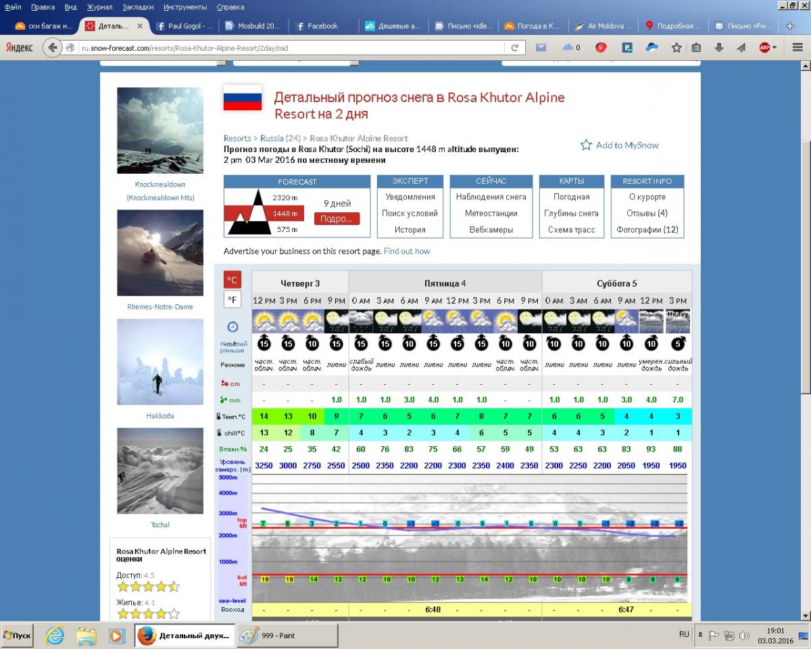
Task: Switch to the Mosbuild tab
Action: pos(253,26)
